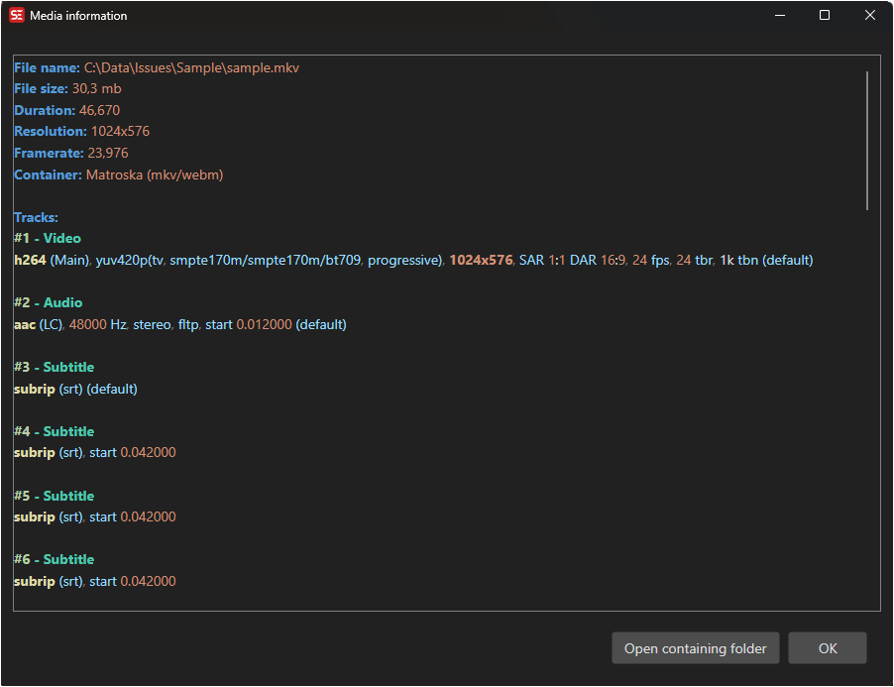
Task: Click the Subtitle Edit app icon in title bar
Action: 16,16
